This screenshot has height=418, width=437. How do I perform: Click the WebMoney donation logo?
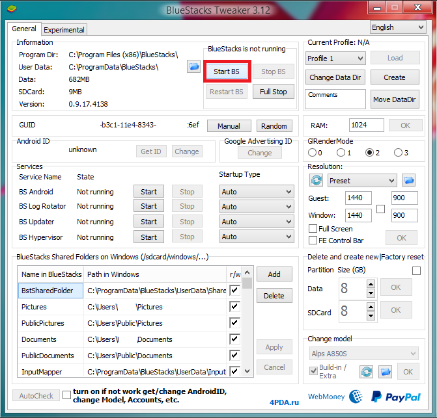tap(335, 397)
